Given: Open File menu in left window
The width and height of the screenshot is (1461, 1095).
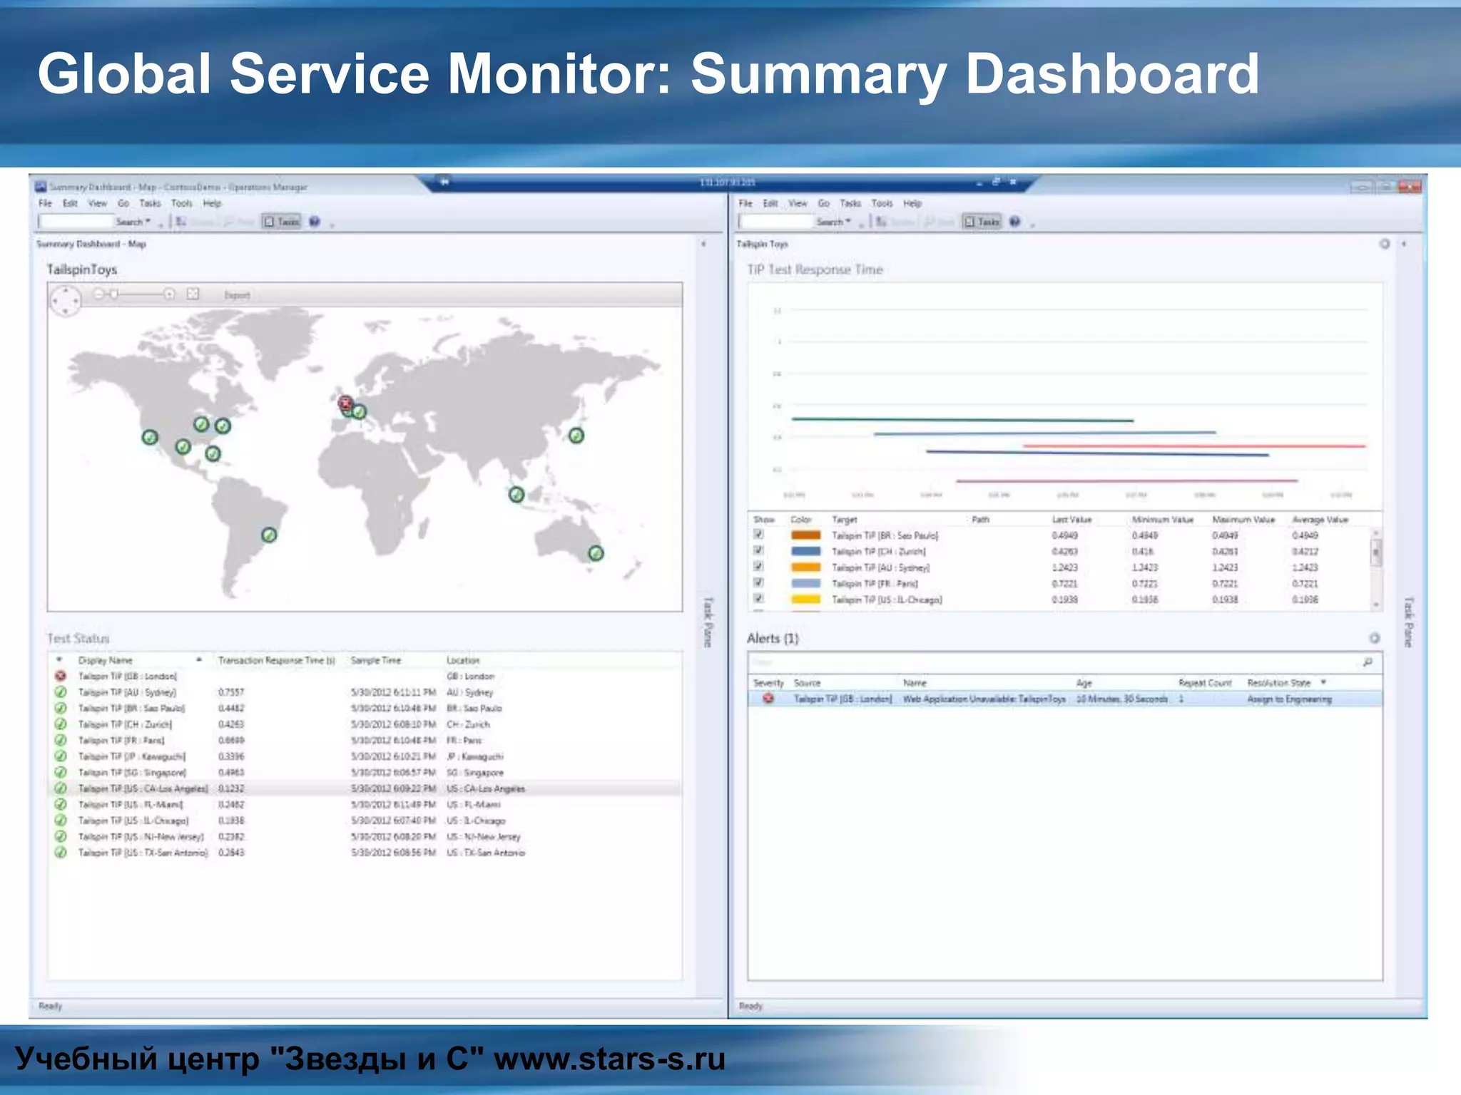Looking at the screenshot, I should coord(45,203).
